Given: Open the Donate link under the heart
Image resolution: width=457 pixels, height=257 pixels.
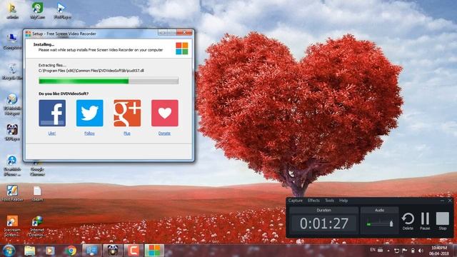Looking at the screenshot, I should 164,133.
